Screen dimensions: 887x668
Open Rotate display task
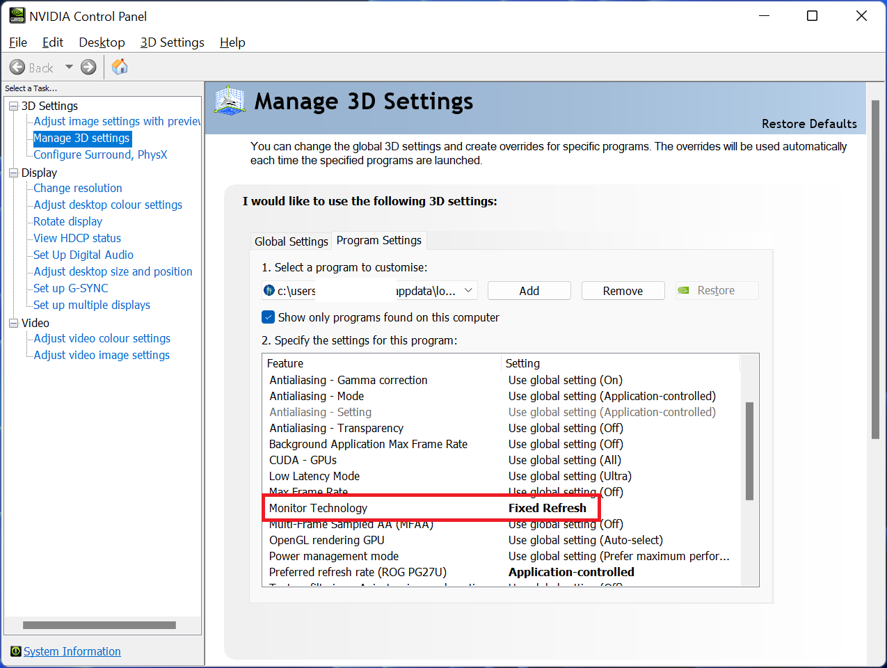(68, 221)
